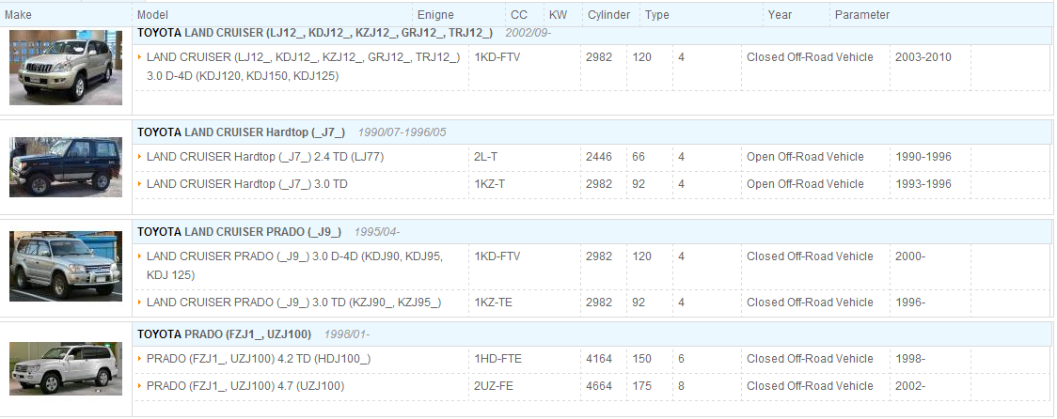Open LAND CRUISER Hardtop (_J7_) 3.0 TD model
The height and width of the screenshot is (419, 1057).
point(246,184)
